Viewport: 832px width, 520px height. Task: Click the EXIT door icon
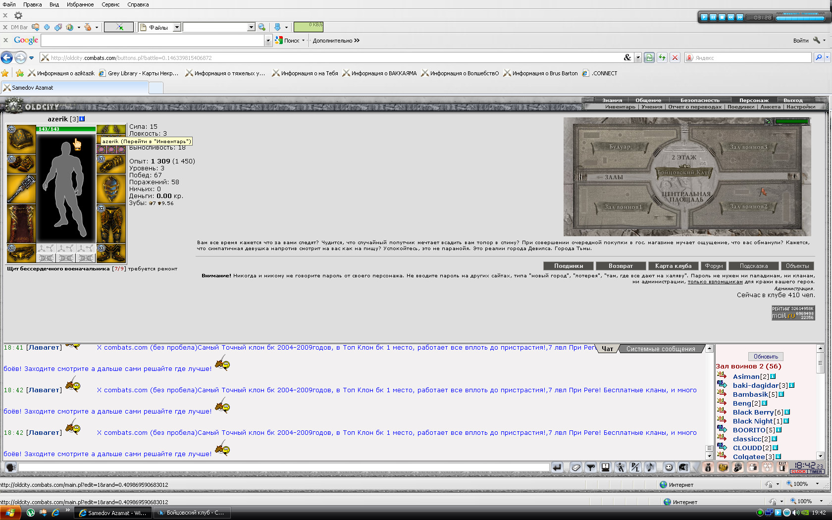click(782, 467)
